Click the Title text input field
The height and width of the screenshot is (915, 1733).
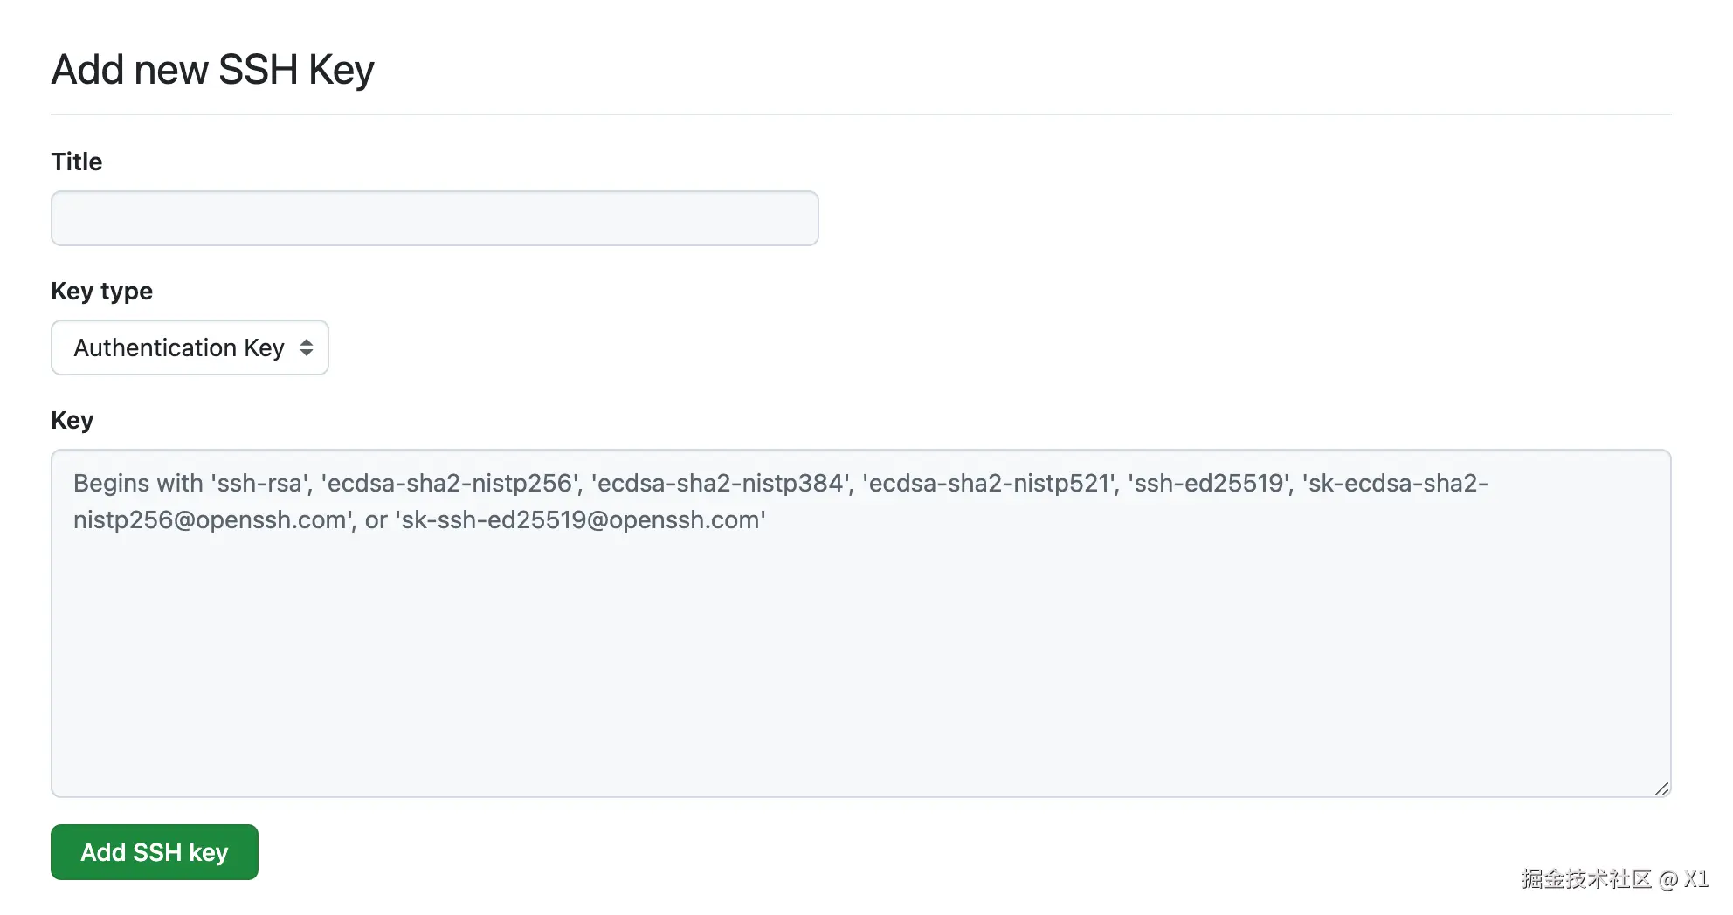[434, 218]
